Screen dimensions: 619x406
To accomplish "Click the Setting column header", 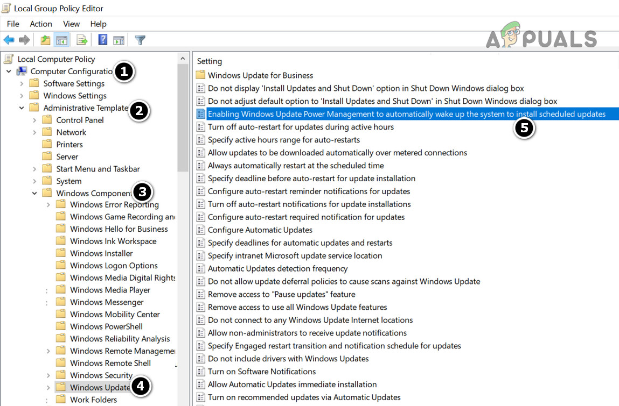I will point(210,61).
